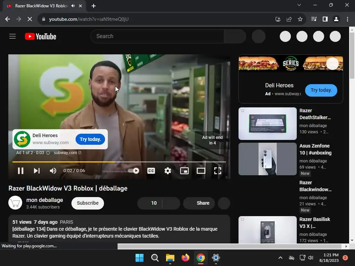
Task: Open Asus Zenfone 10 unboxing thumbnail
Action: (x=267, y=159)
